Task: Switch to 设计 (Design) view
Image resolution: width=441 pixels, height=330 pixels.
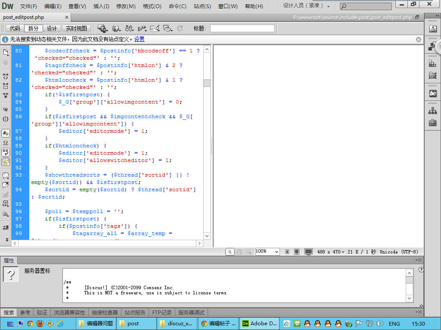Action: tap(52, 28)
